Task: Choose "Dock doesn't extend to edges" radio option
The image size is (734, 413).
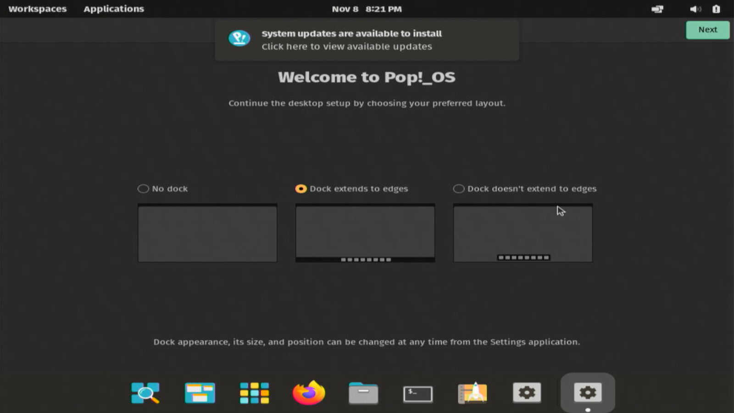Action: pos(459,189)
